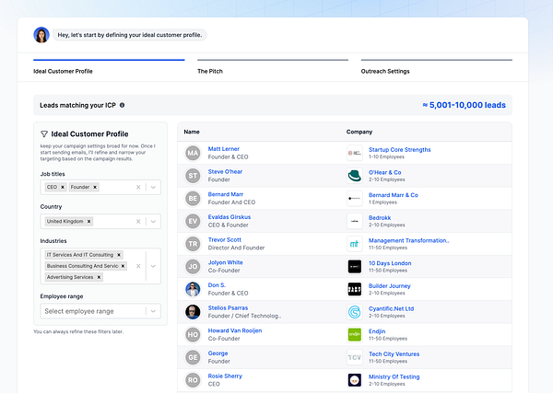
Task: Click the Startup Core Strengths logo
Action: [355, 153]
